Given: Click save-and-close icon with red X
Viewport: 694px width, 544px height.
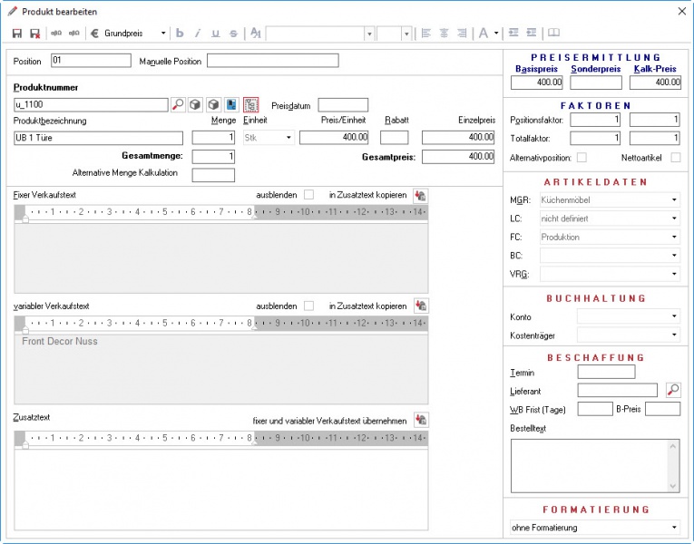Looking at the screenshot, I should (x=35, y=34).
